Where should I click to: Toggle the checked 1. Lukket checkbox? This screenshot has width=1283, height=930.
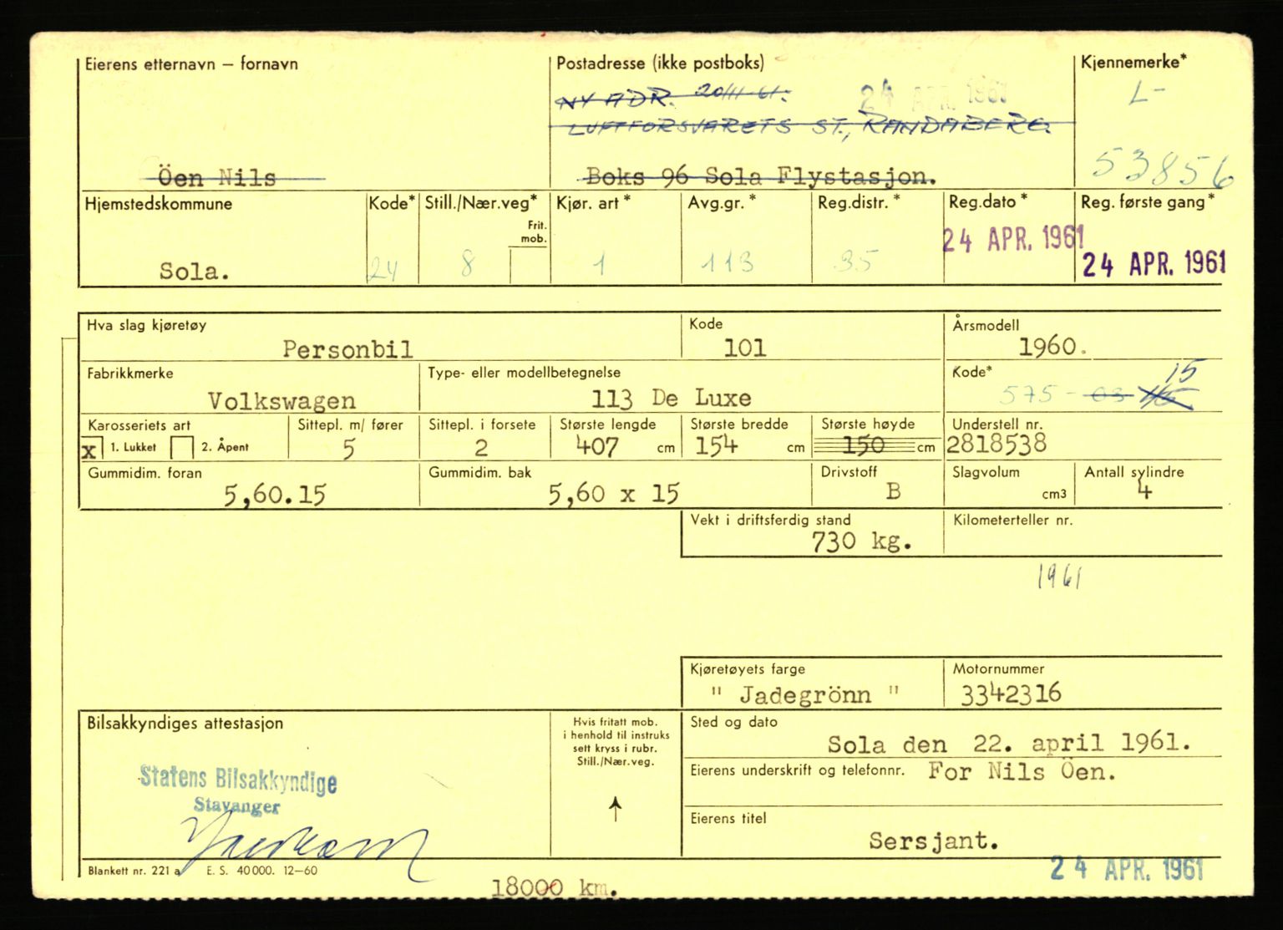click(x=90, y=449)
